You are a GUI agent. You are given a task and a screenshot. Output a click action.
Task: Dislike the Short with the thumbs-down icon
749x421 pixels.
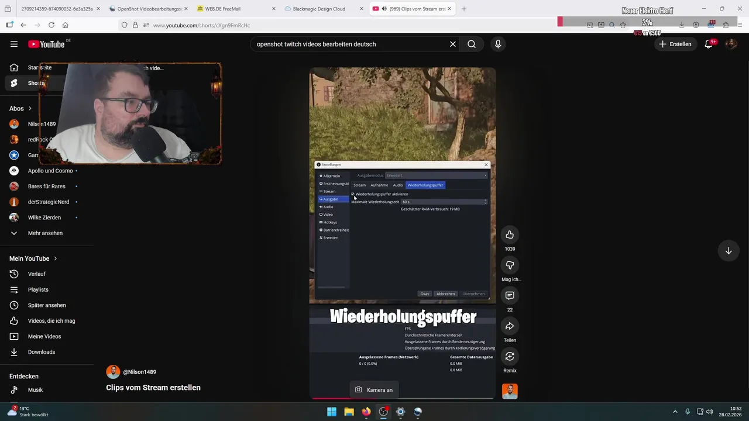[510, 265]
